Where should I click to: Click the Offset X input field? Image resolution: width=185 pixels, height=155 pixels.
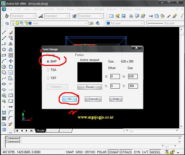point(115,76)
